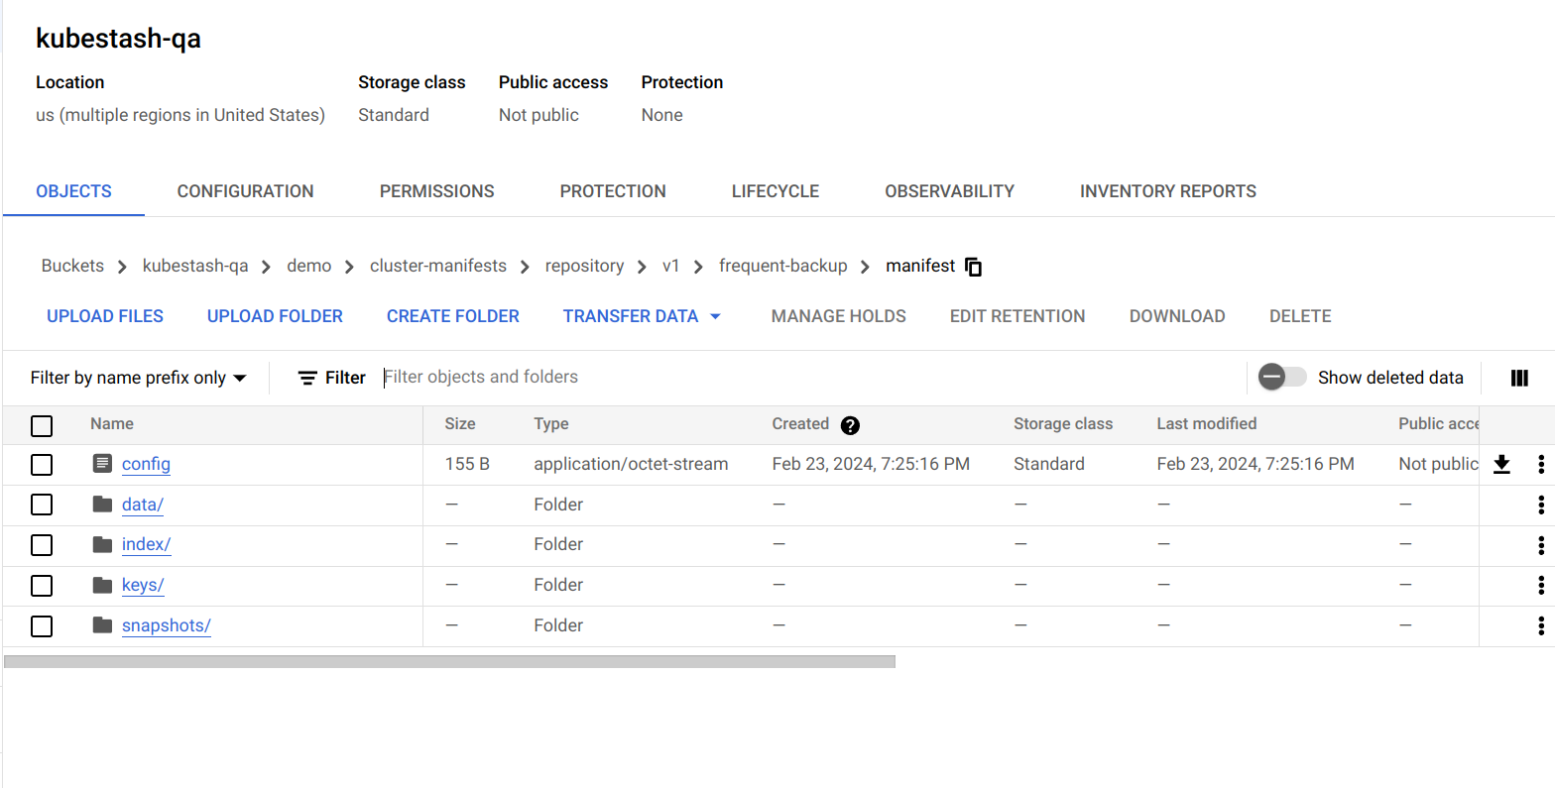Click the index/ folder icon
Viewport: 1555px width, 788px height.
[102, 544]
